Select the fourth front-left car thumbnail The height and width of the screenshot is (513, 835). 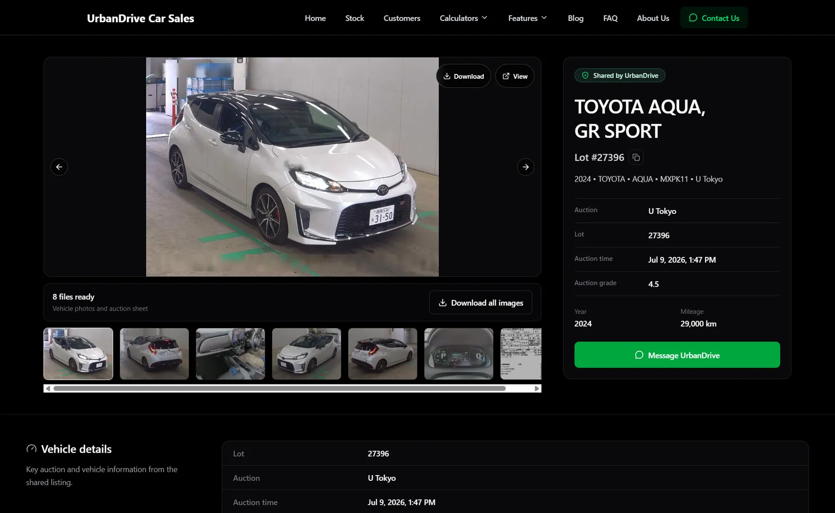(x=306, y=354)
